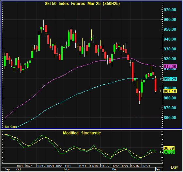
Task: Click the 11/18 date axis marker
Action: click(94, 166)
